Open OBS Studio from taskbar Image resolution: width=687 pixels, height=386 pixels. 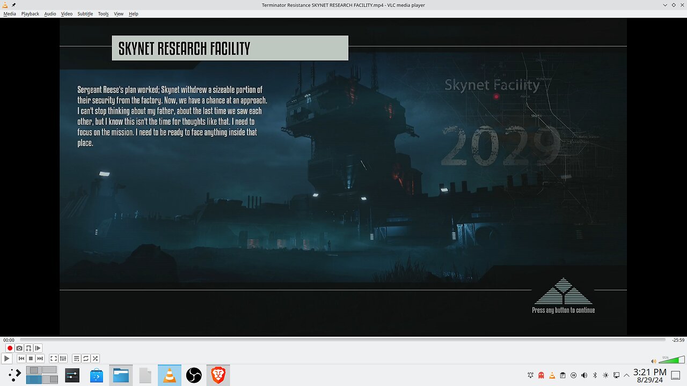[194, 375]
